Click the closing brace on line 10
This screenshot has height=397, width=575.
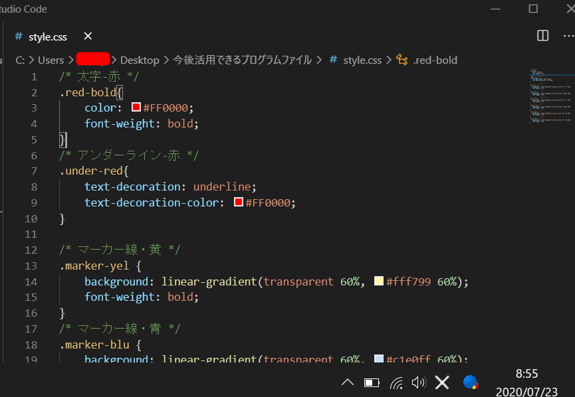point(62,219)
